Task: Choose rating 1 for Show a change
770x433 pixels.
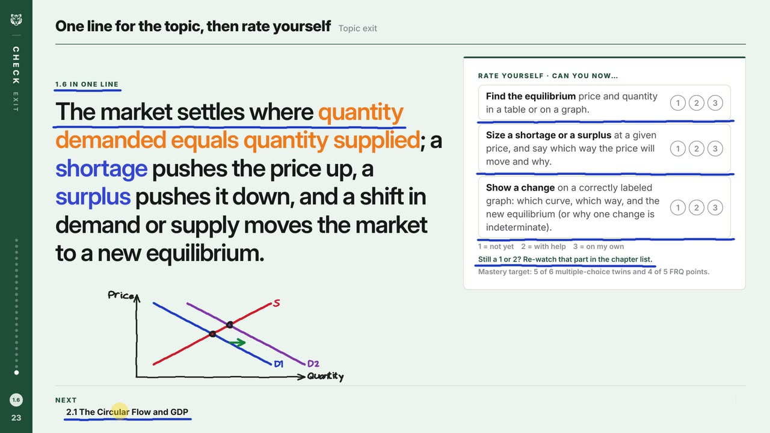Action: (678, 207)
